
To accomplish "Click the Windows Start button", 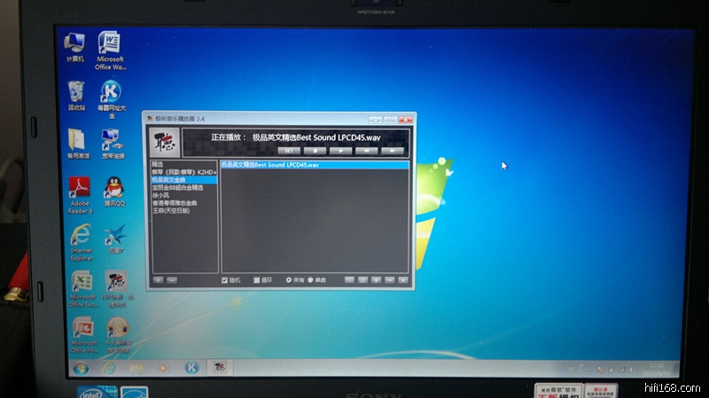I will pos(81,368).
